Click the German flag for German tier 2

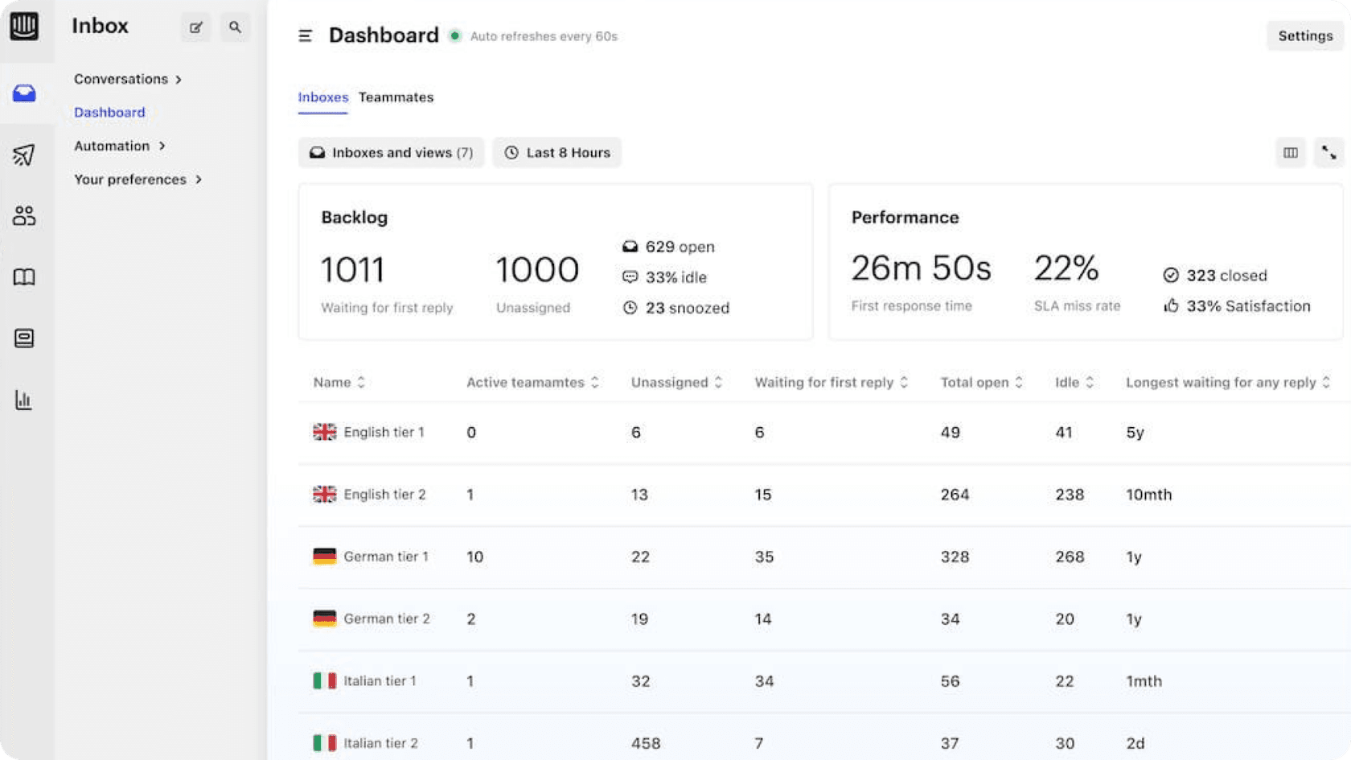325,618
